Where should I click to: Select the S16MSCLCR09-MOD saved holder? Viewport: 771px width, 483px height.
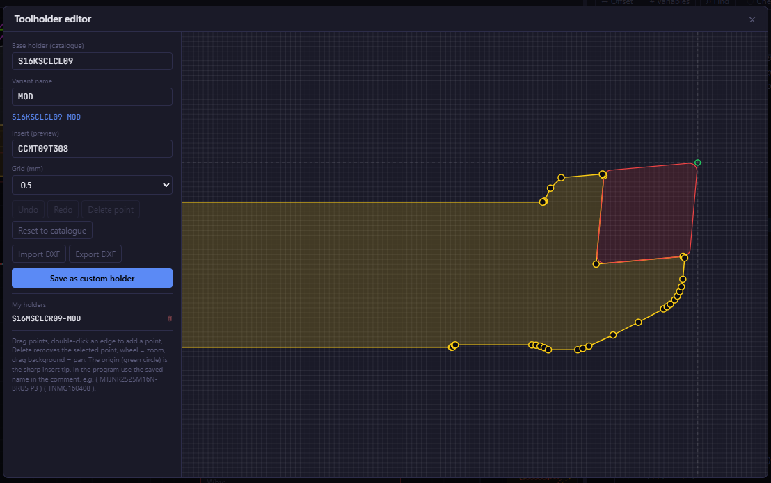coord(46,318)
